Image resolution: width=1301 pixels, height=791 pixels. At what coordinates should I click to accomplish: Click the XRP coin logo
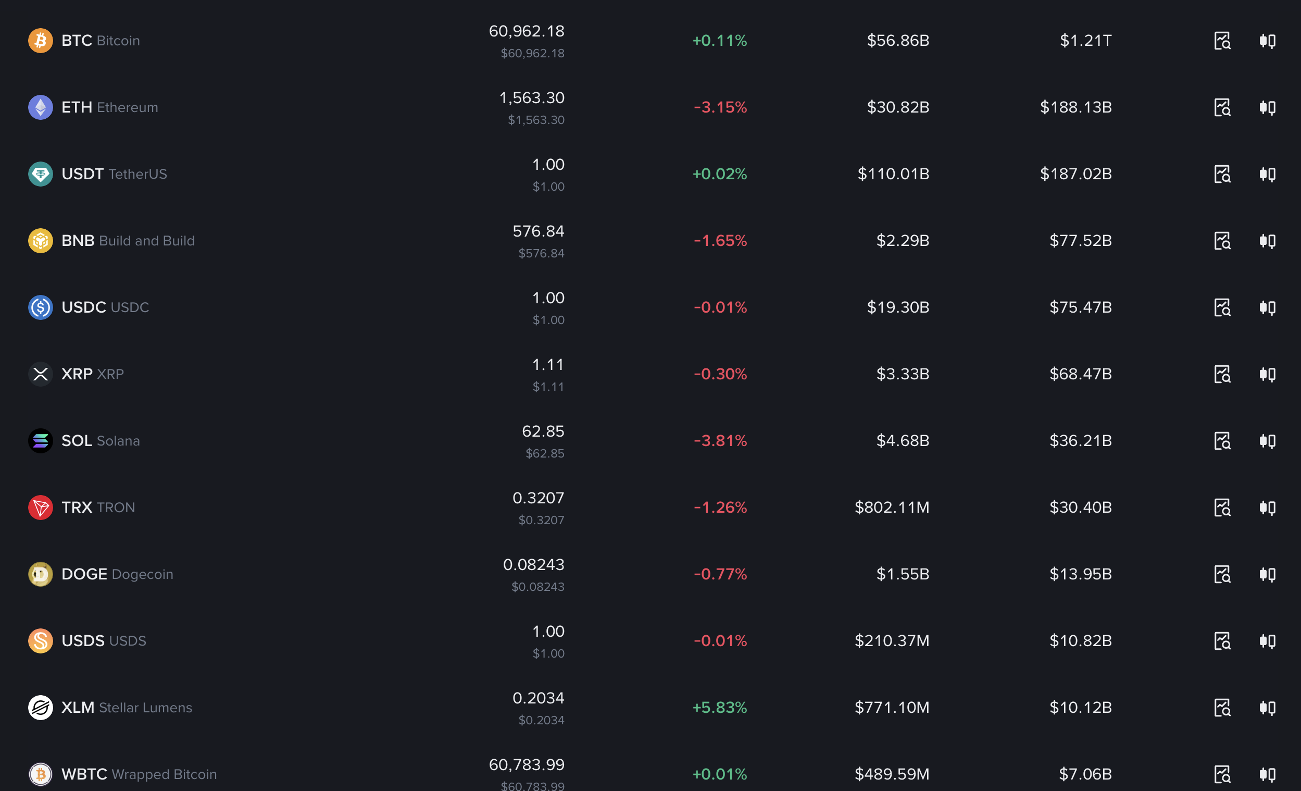[x=40, y=374]
